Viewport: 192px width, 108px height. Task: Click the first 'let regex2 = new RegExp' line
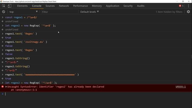click(x=30, y=25)
